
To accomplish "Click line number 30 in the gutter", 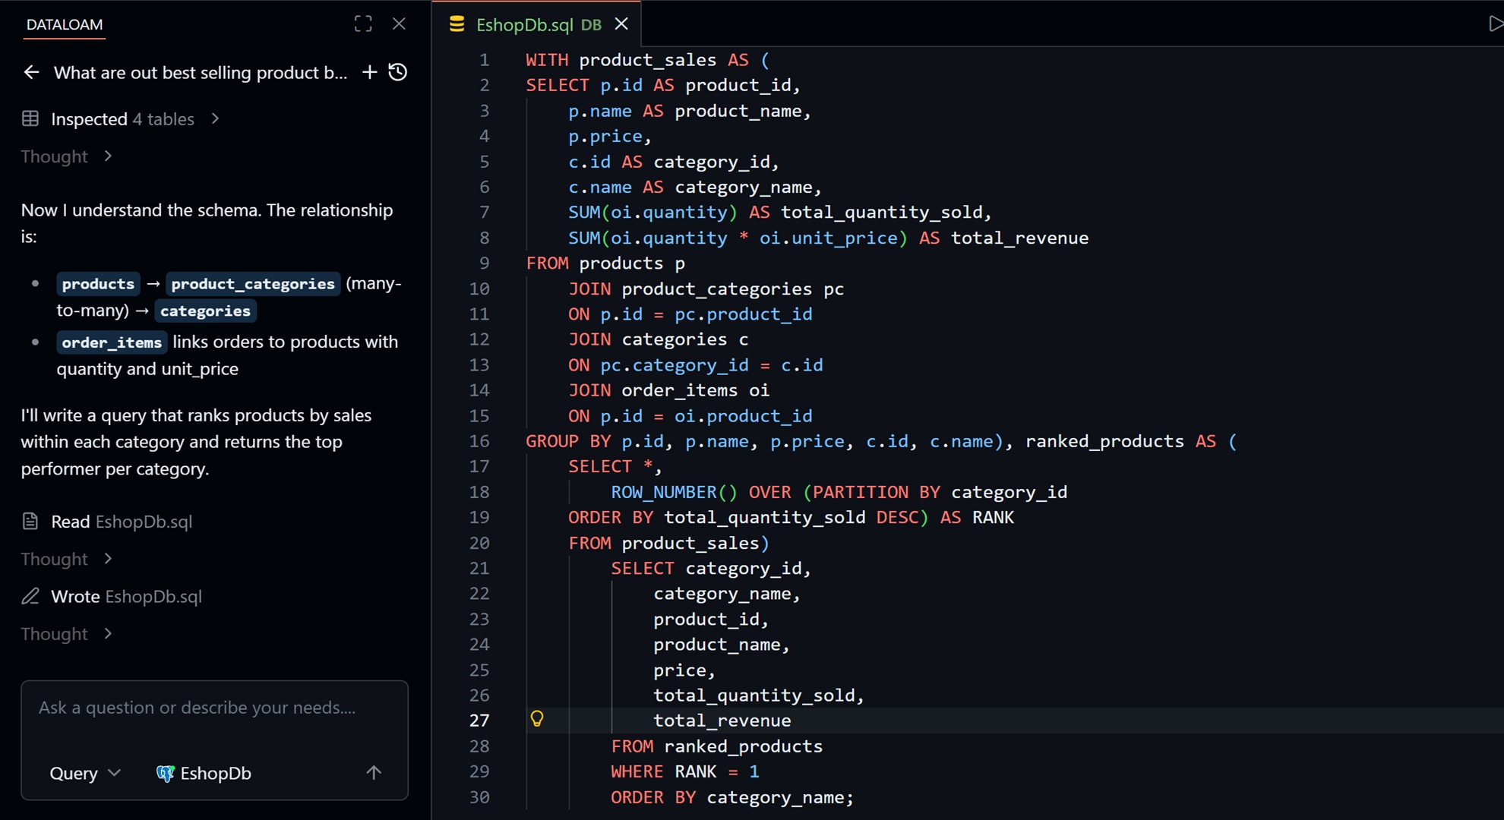I will (x=479, y=797).
